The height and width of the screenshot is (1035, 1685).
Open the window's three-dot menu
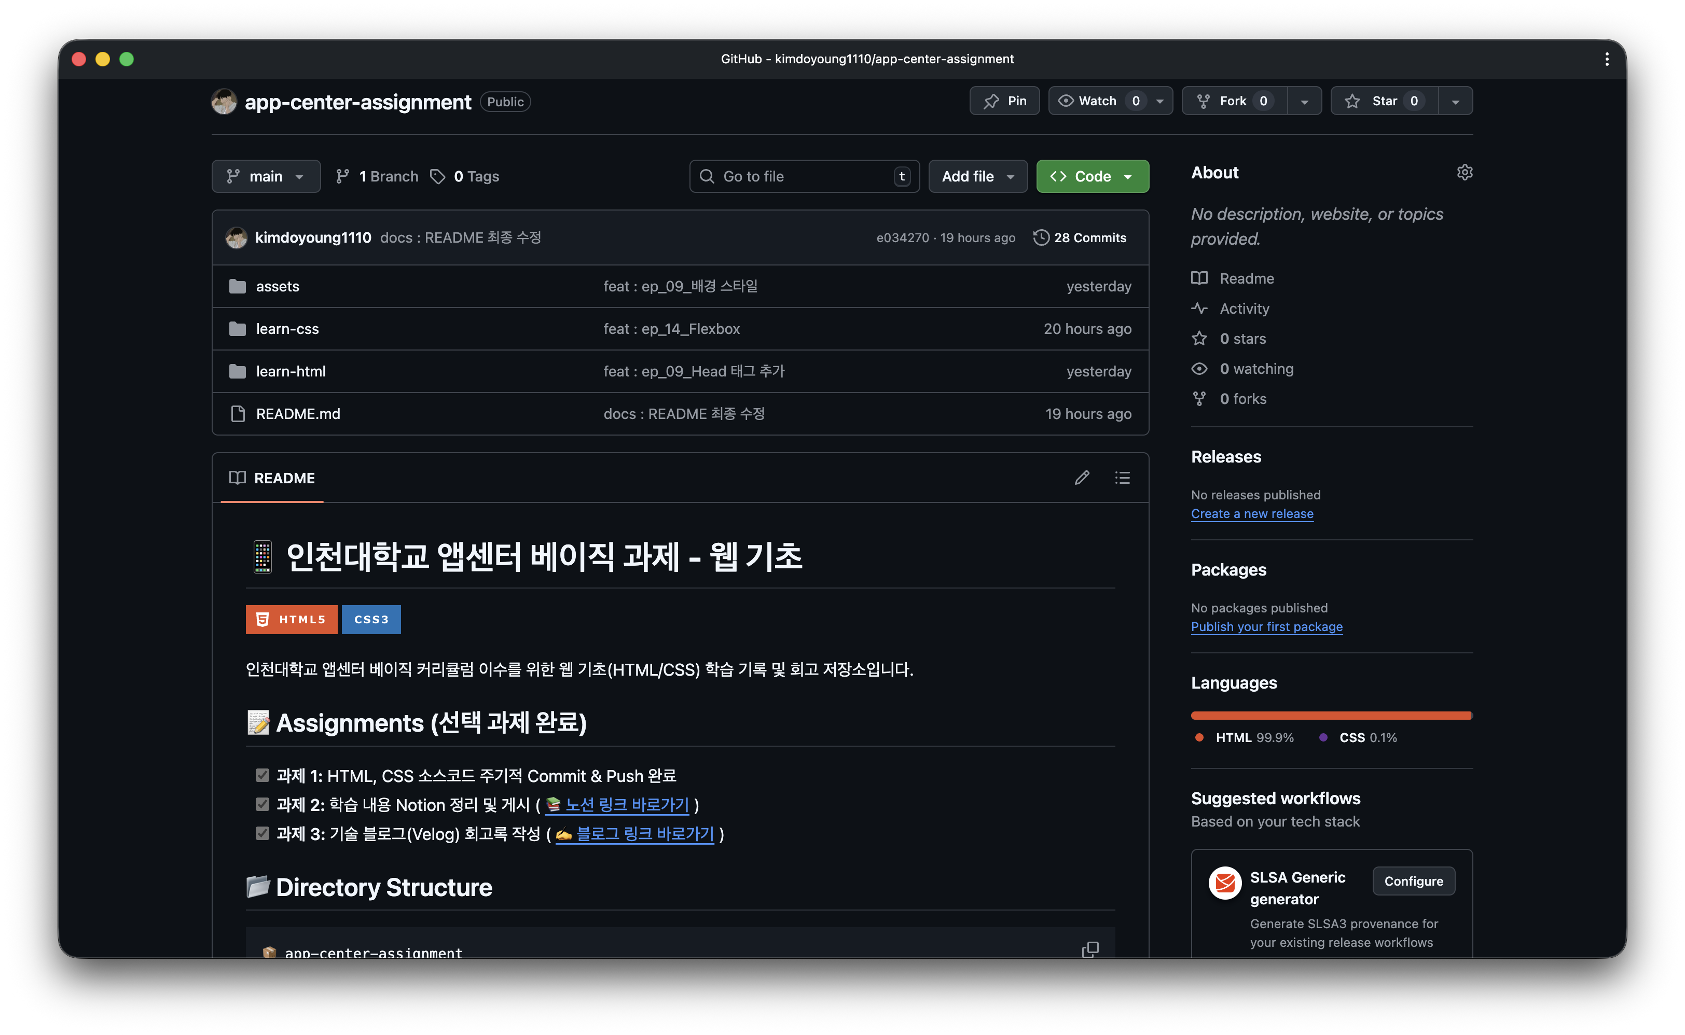click(x=1606, y=59)
